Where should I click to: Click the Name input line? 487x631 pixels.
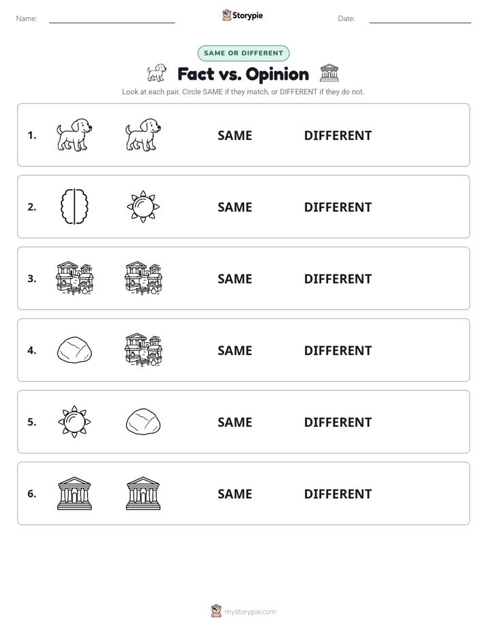(112, 18)
